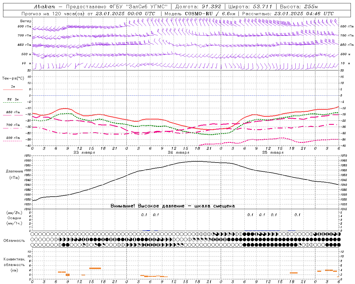The width and height of the screenshot is (355, 284).
Task: Click the orange convective bar at 18–21h on 25 January
Action: 294,273
